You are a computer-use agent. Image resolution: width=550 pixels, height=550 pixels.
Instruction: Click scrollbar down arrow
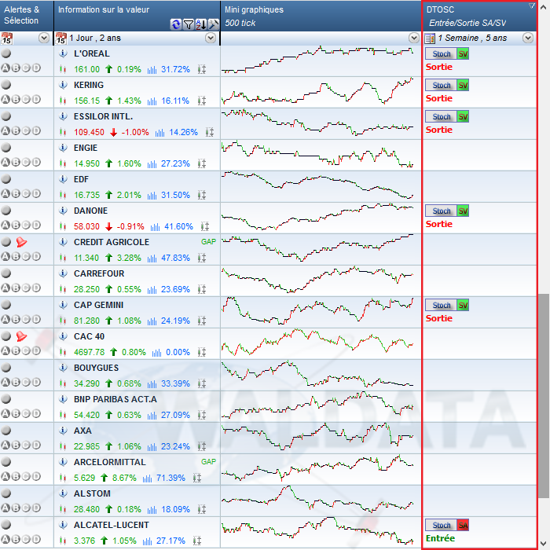(544, 543)
